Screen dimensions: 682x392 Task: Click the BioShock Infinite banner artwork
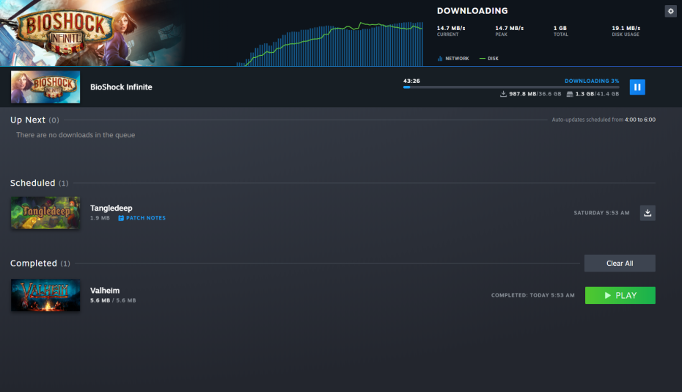(92, 33)
